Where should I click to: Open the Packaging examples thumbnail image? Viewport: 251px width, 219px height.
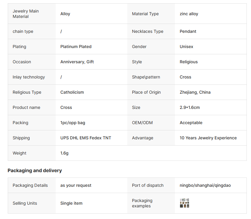[185, 203]
